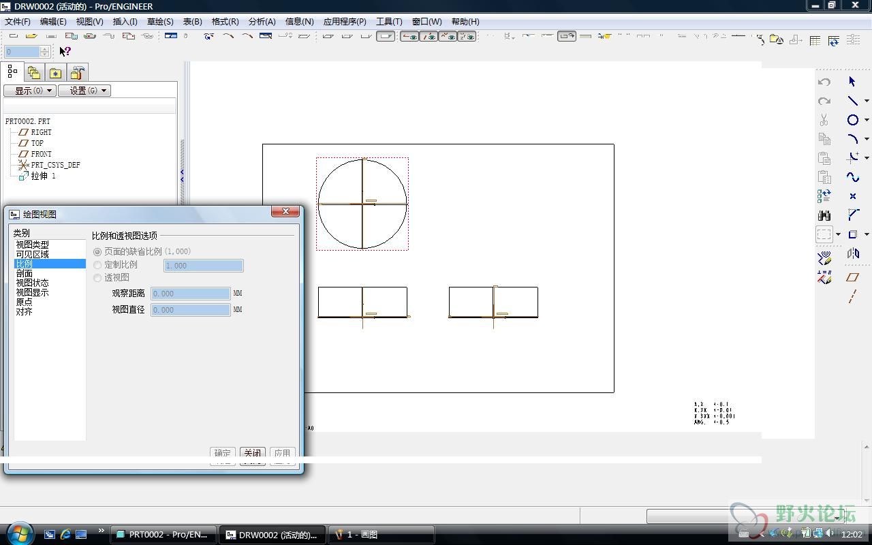
Task: Expand fillet tool flyout arrow
Action: click(x=867, y=158)
